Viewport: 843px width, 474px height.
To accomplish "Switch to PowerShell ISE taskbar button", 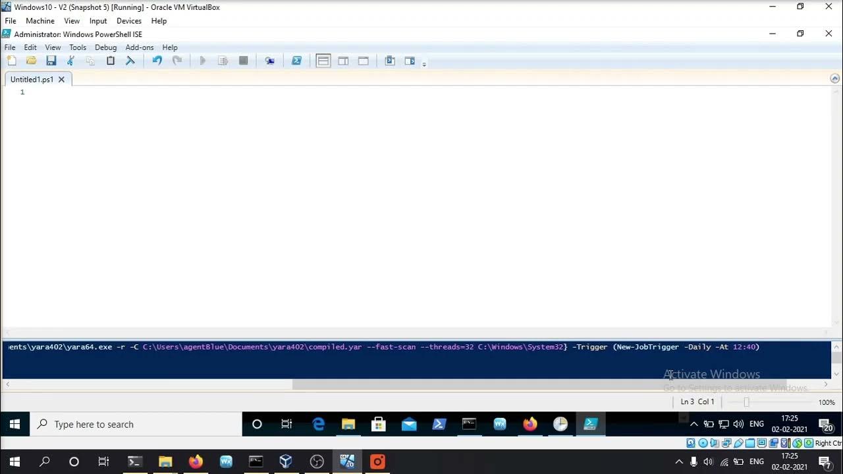I will [591, 425].
